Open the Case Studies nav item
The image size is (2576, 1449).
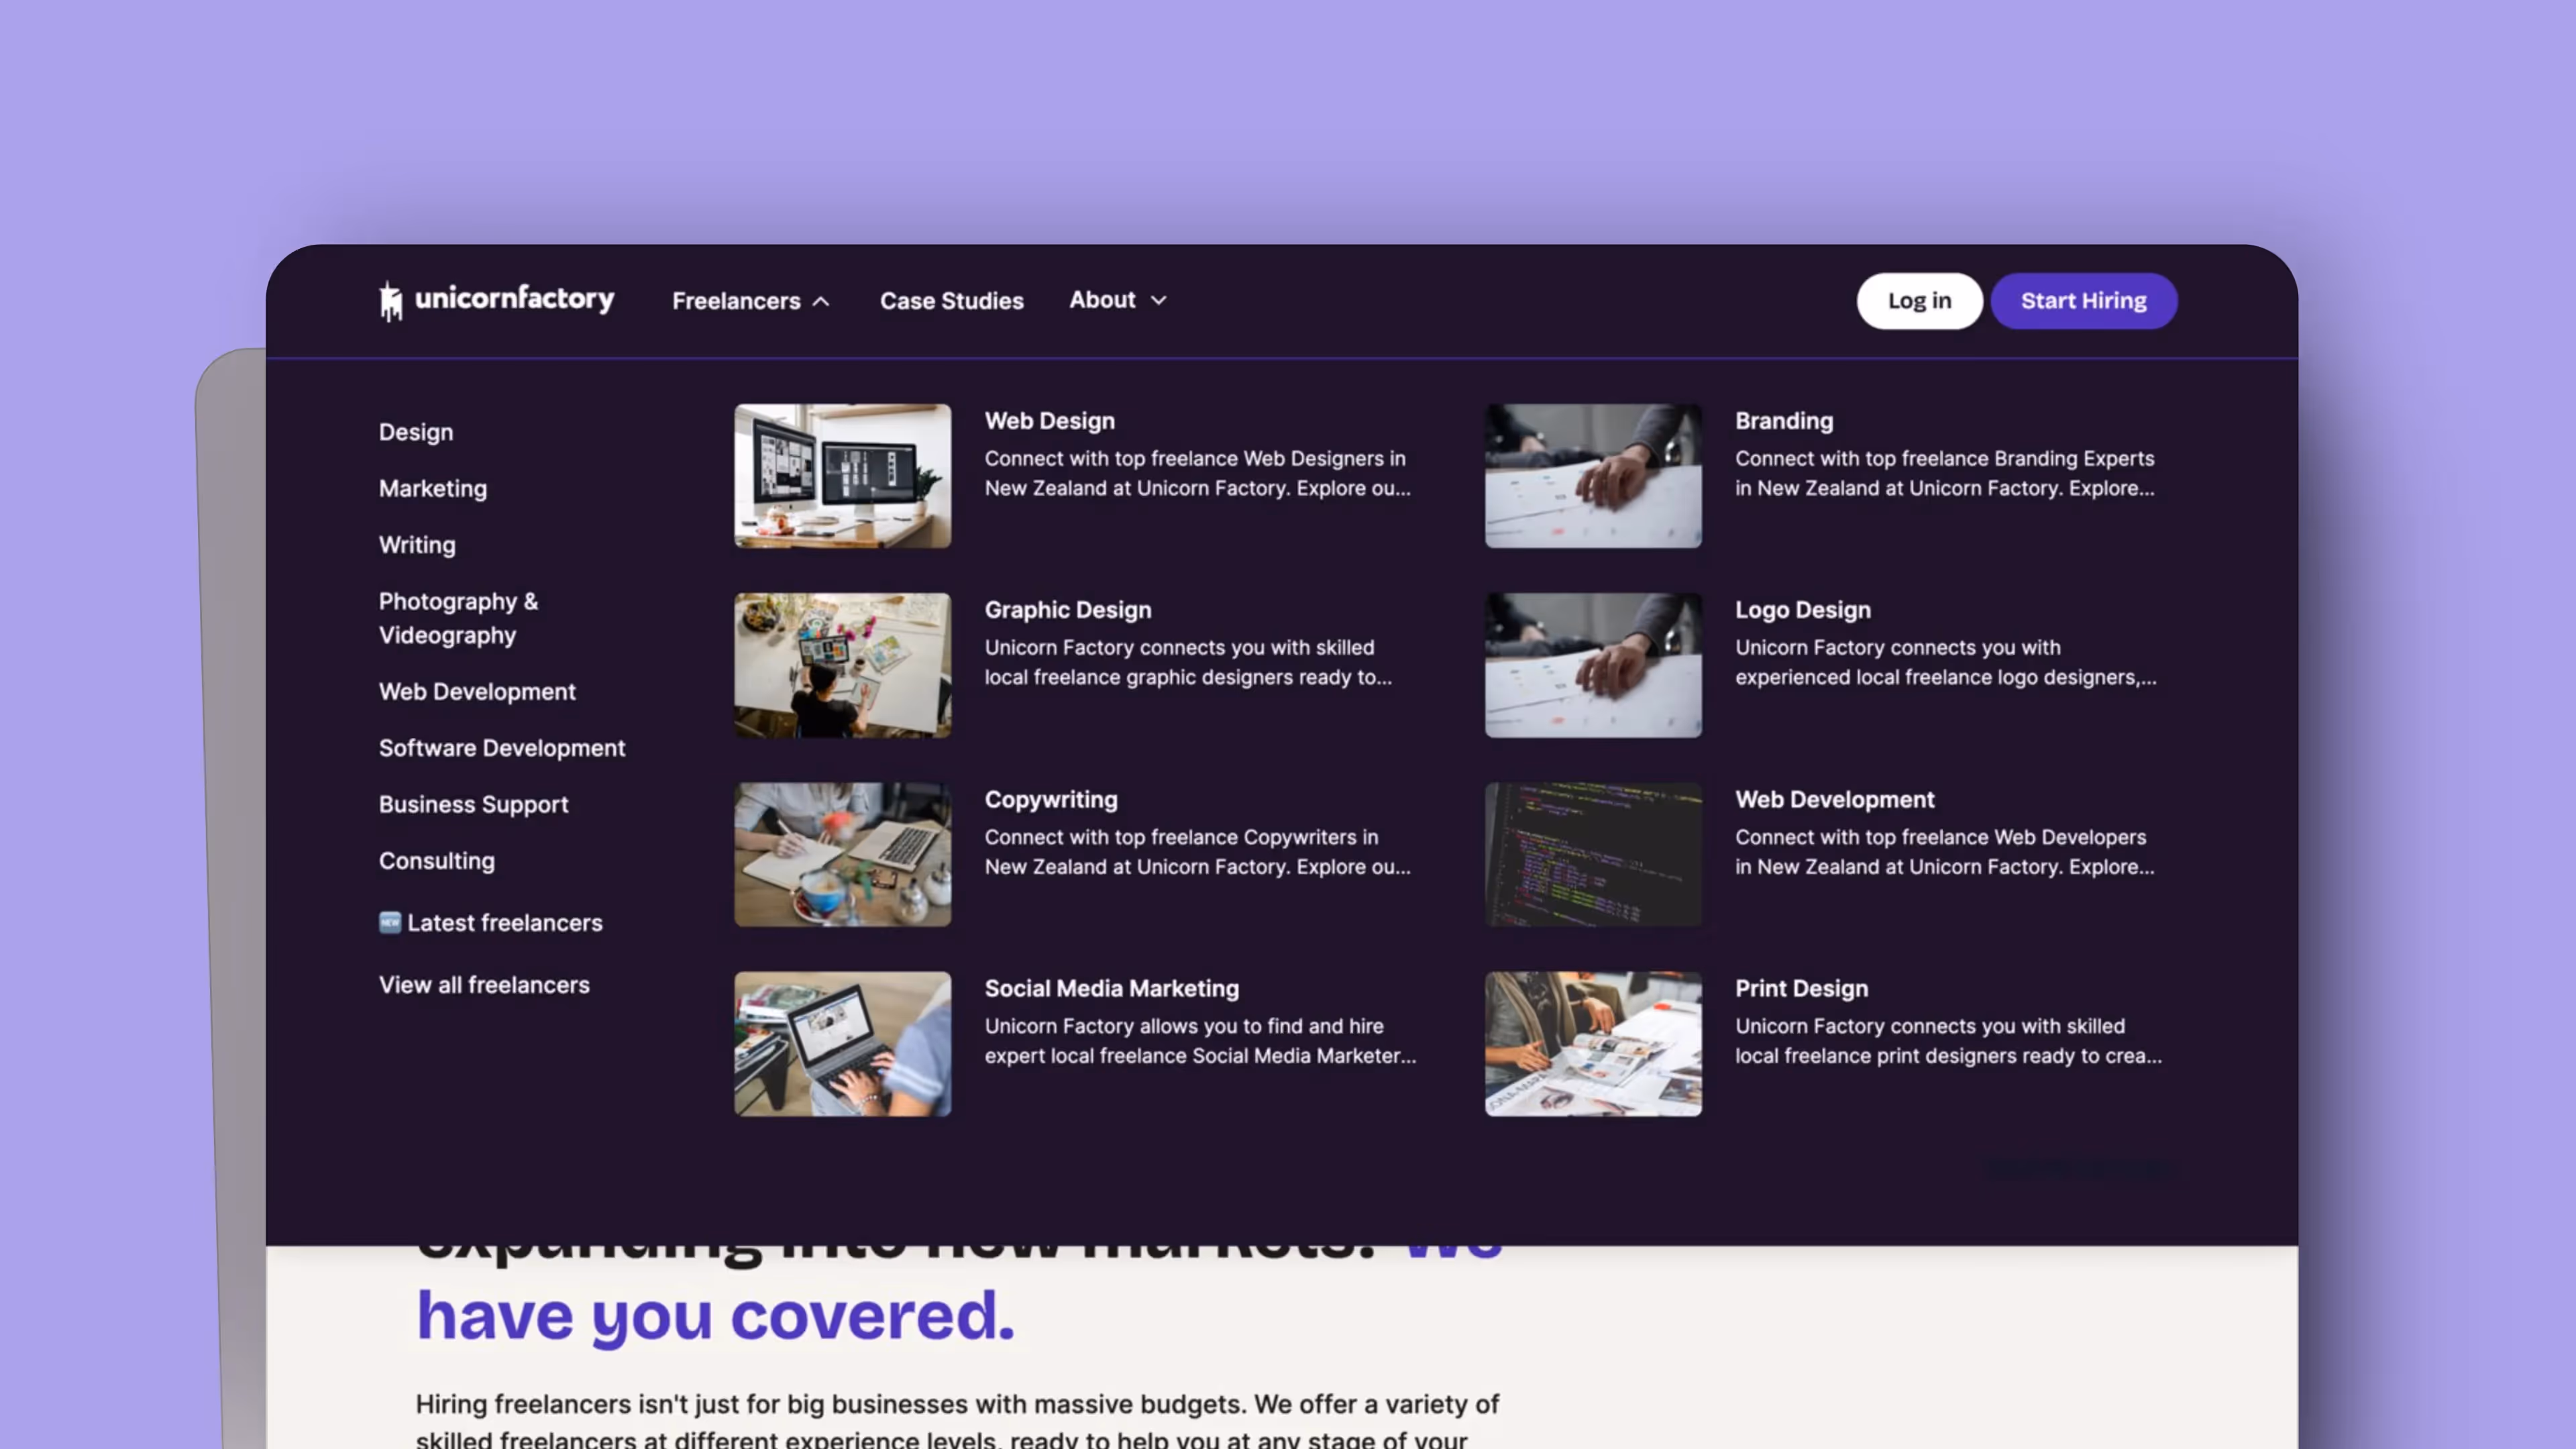coord(951,301)
